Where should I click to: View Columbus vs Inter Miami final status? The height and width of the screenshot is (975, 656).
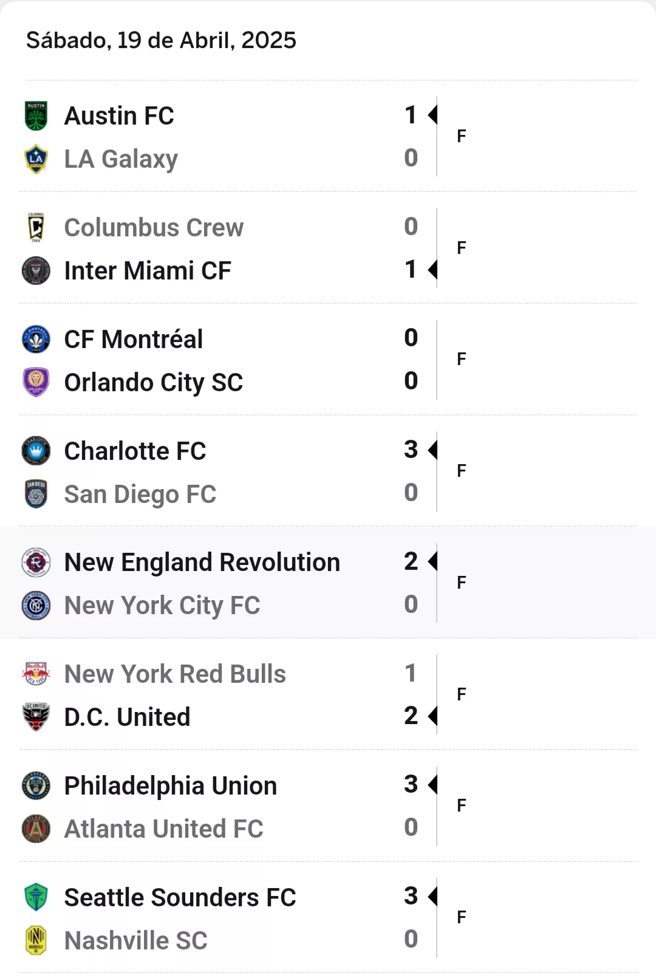(462, 248)
